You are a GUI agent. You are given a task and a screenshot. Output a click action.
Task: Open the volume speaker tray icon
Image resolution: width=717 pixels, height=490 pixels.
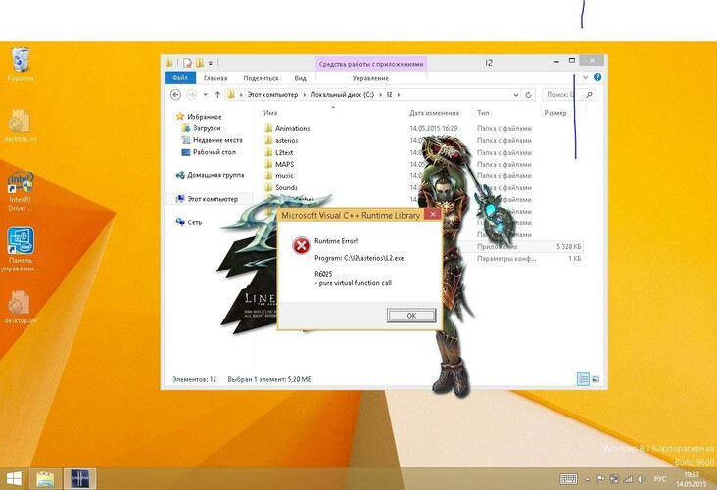(642, 479)
